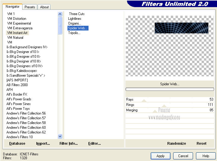Select &<Bkg Designers sf10 IV> category
This screenshot has width=217, height=161.
coord(25,66)
